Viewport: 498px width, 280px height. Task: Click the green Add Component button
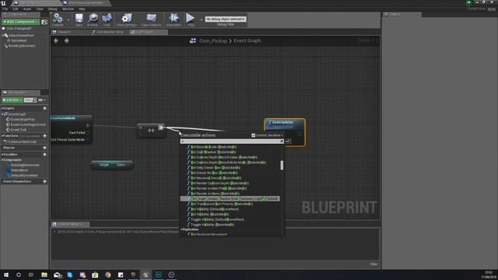pos(21,22)
